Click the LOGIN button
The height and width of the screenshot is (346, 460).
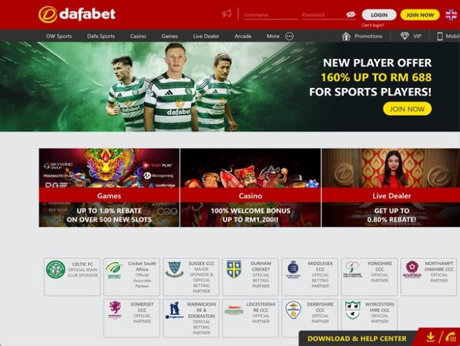[x=379, y=15]
